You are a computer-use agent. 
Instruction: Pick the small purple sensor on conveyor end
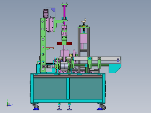118,60
